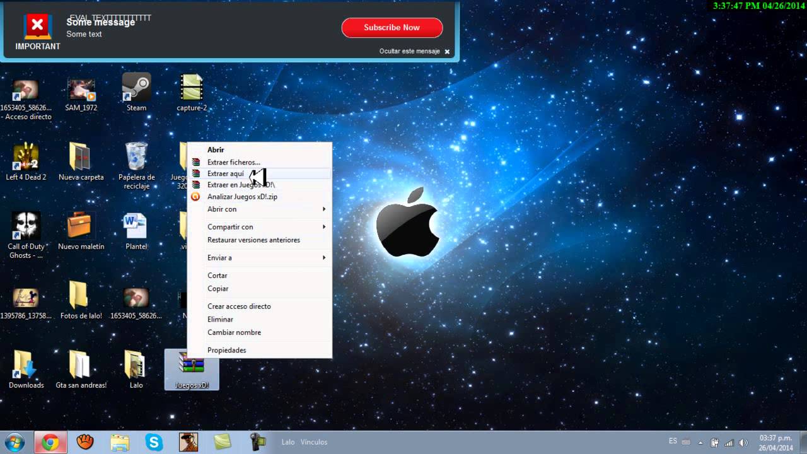
Task: Select the Left 4 Dead 2 shortcut
Action: (26, 162)
